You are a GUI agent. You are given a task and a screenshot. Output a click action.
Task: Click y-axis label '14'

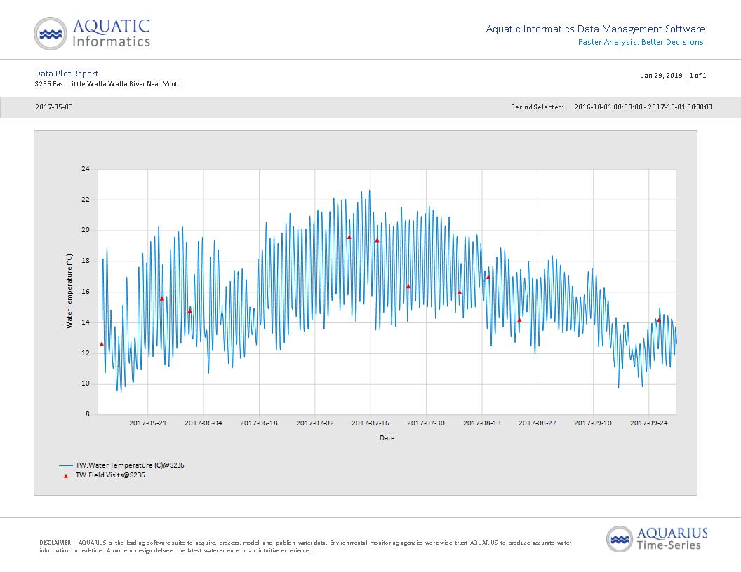coord(86,322)
